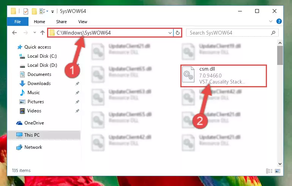Open the recent locations dropdown arrow

[x=35, y=32]
